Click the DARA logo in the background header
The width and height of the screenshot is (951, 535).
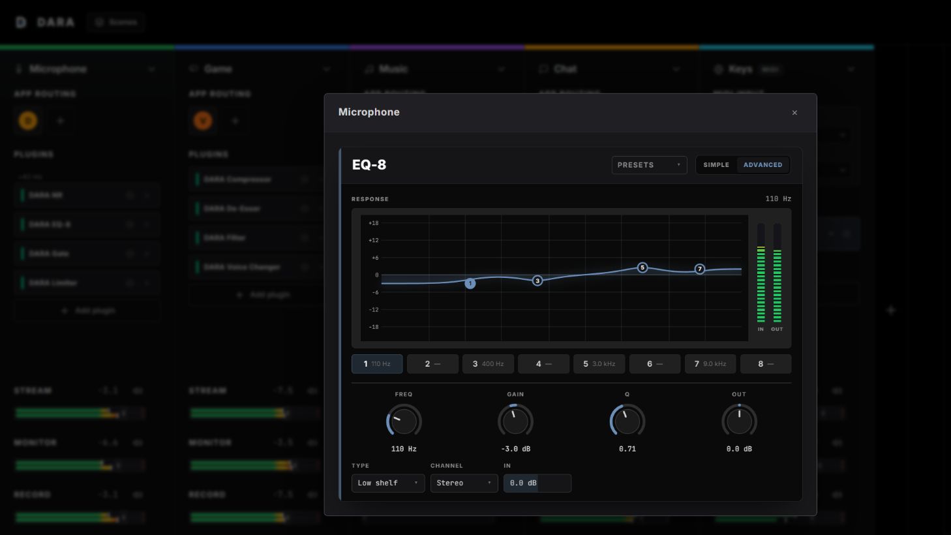click(45, 22)
